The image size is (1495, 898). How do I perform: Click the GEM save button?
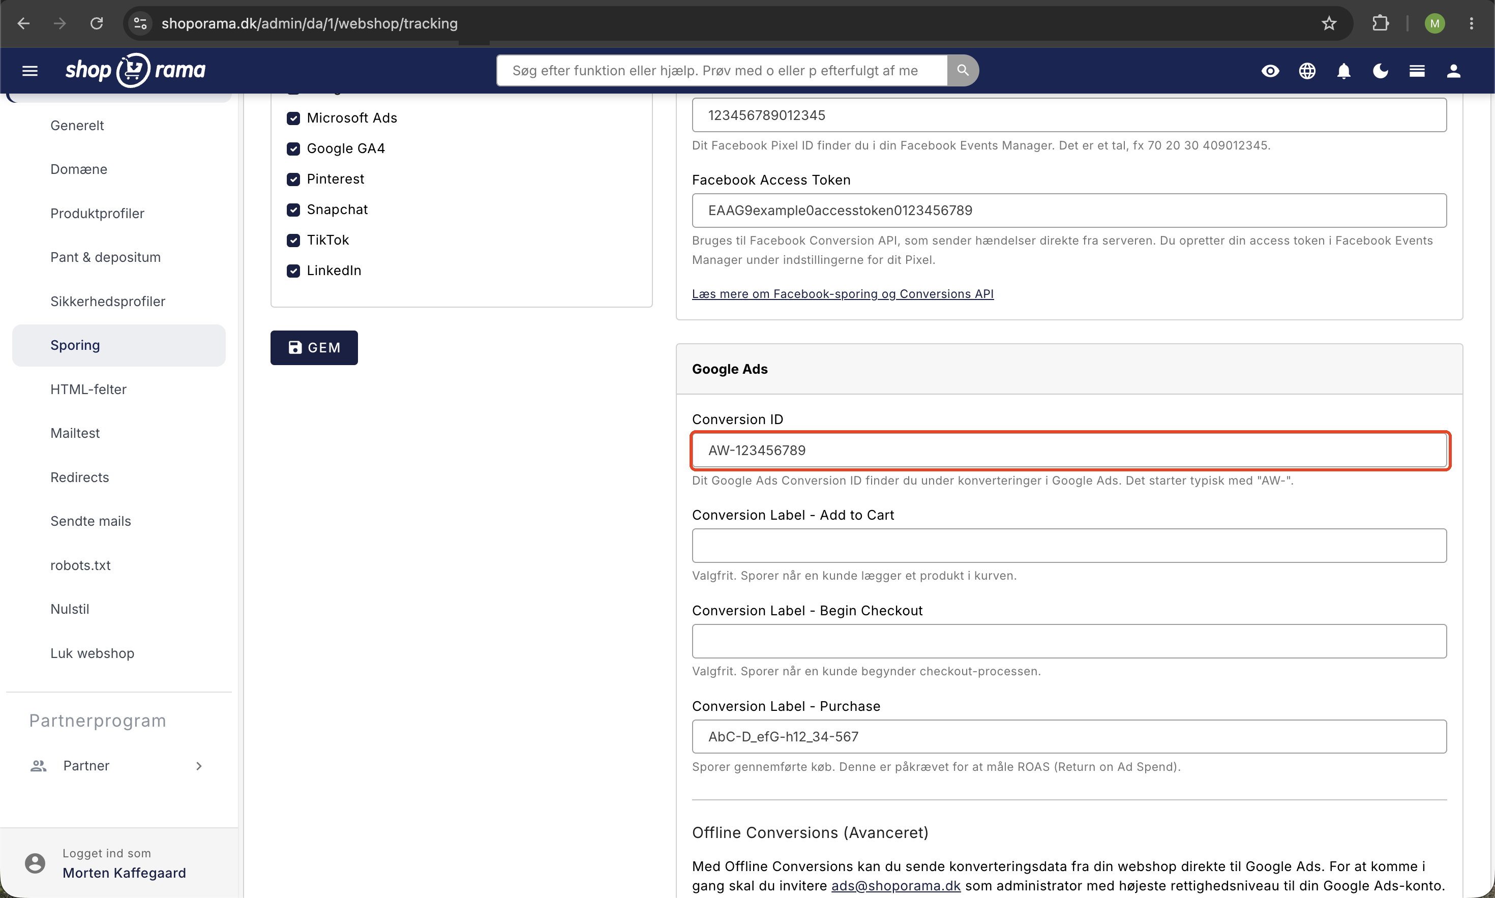click(314, 347)
